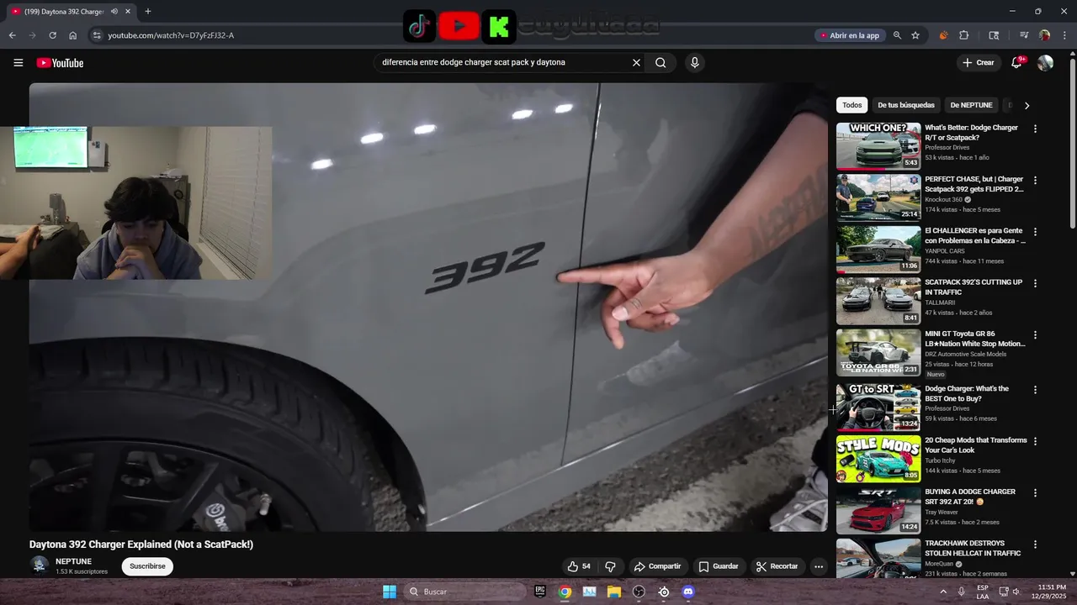1077x605 pixels.
Task: View site information icon in address bar
Action: (97, 35)
